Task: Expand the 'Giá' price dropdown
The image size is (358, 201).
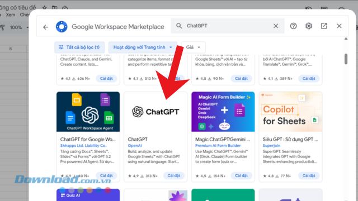Action: pos(193,47)
